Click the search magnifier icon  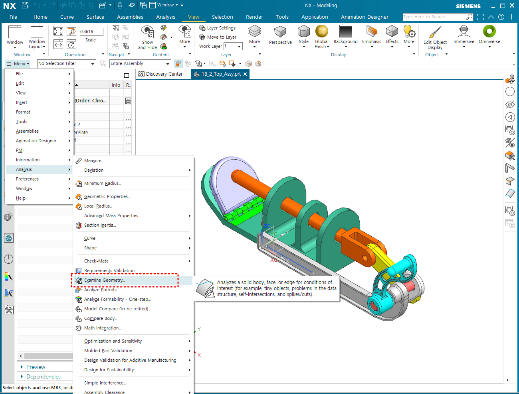469,17
